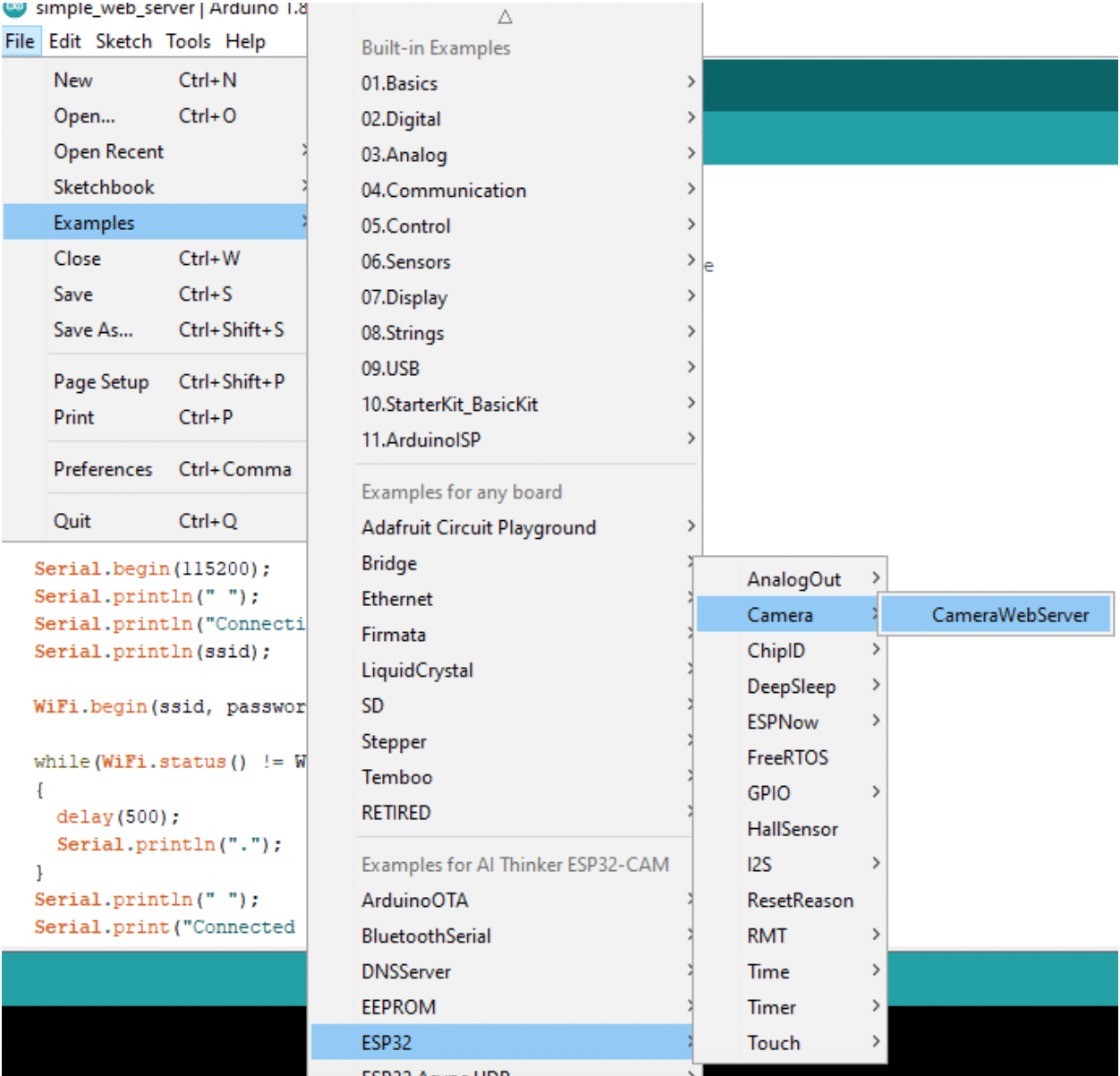Open the SD examples submenu

[503, 706]
